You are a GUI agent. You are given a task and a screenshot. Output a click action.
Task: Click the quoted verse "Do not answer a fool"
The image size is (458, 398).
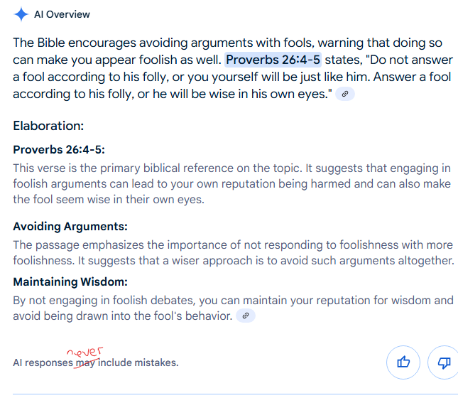(x=398, y=60)
